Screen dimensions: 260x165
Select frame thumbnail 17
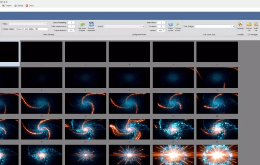173,104
